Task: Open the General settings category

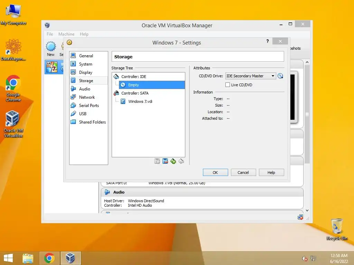Action: point(88,56)
